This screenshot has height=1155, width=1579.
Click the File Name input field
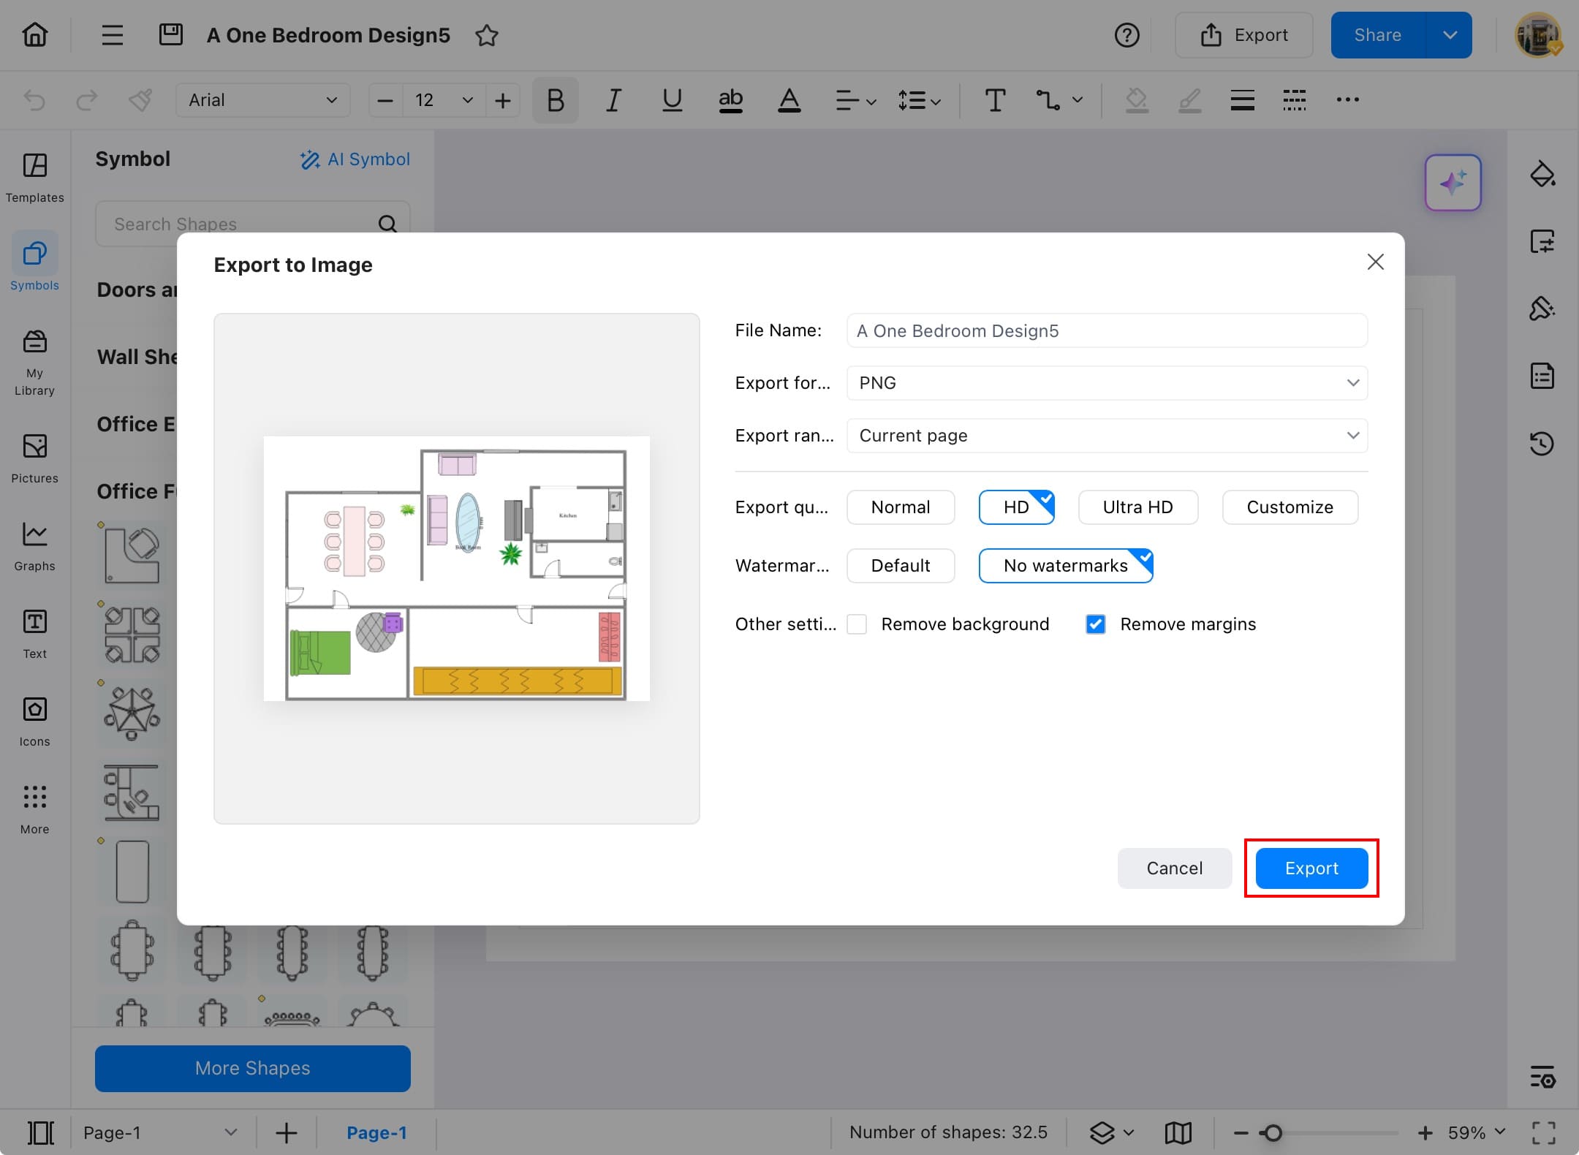coord(1107,331)
